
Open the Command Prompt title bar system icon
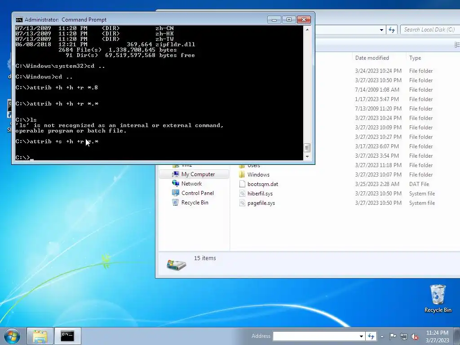(19, 20)
